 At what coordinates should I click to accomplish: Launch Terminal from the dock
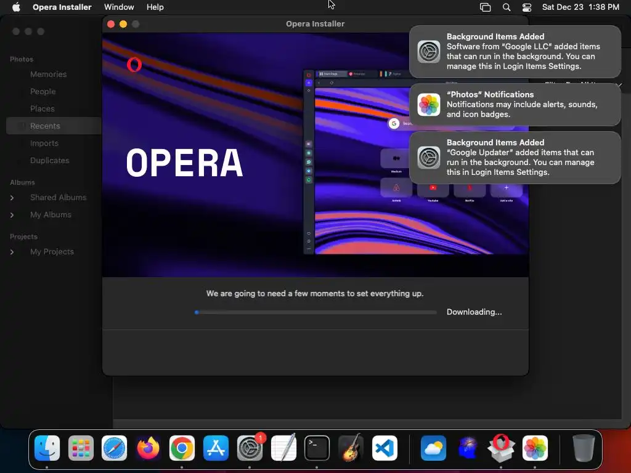click(x=317, y=448)
